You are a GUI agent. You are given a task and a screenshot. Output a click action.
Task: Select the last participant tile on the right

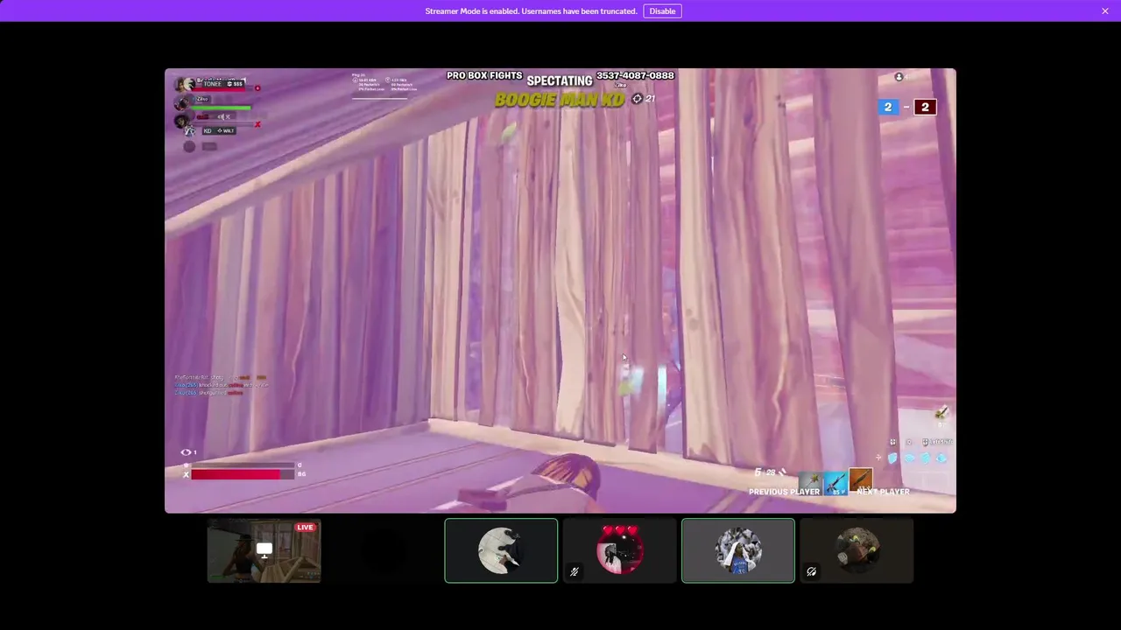coord(857,550)
